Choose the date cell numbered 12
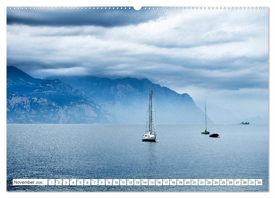Image resolution: width=275 pixels, height=198 pixels. (130, 182)
